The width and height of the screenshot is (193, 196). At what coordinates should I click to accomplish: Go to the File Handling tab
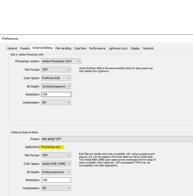click(63, 48)
